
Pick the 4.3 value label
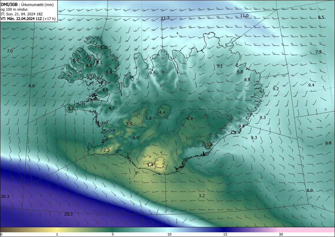(89, 66)
